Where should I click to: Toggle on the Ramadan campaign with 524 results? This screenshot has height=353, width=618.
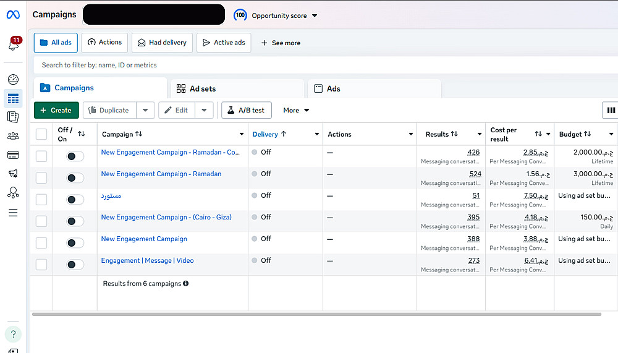[x=75, y=178]
